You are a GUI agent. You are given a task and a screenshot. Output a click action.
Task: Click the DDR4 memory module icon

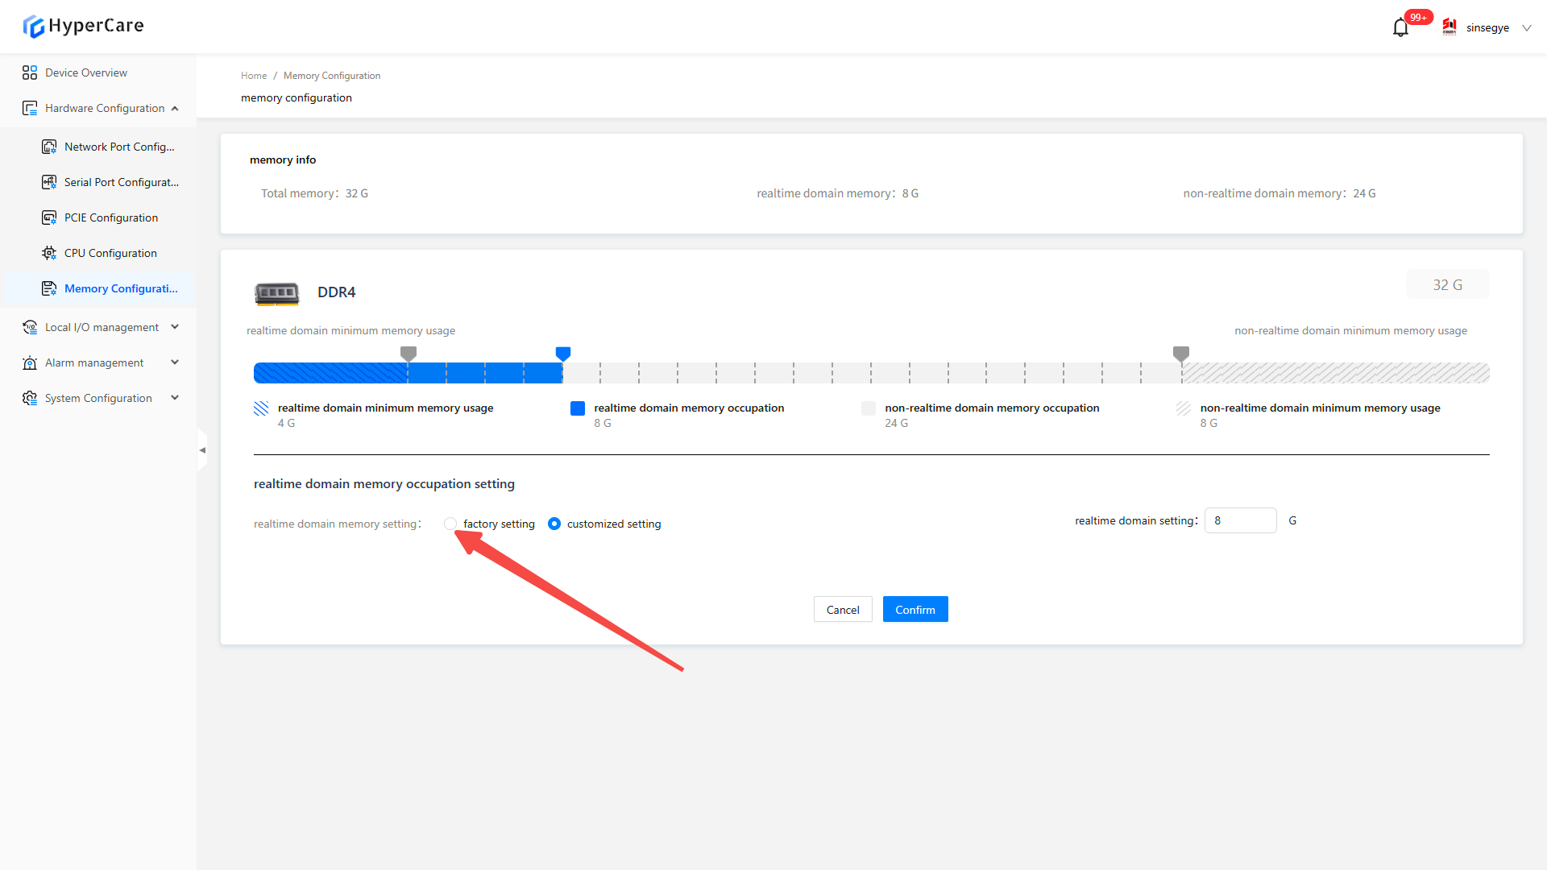point(276,292)
